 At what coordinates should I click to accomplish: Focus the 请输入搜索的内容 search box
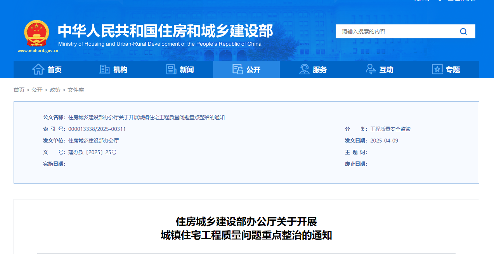(396, 31)
